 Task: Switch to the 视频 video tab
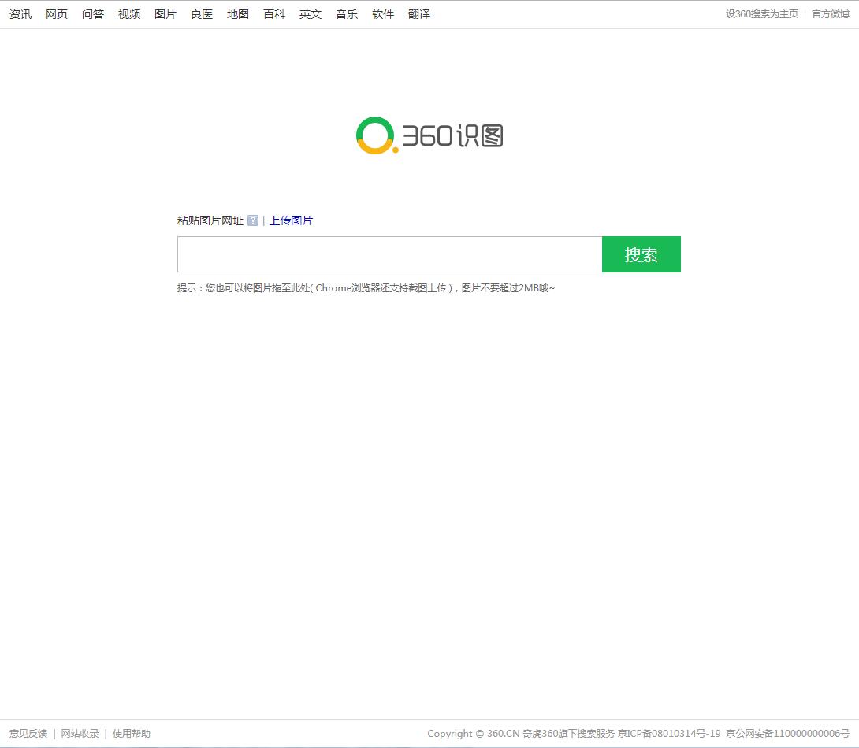coord(129,14)
